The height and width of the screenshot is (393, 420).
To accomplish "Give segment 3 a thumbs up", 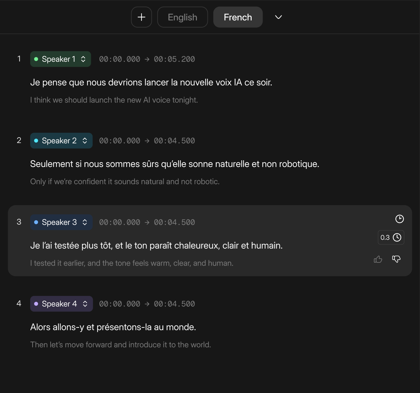I will point(378,259).
